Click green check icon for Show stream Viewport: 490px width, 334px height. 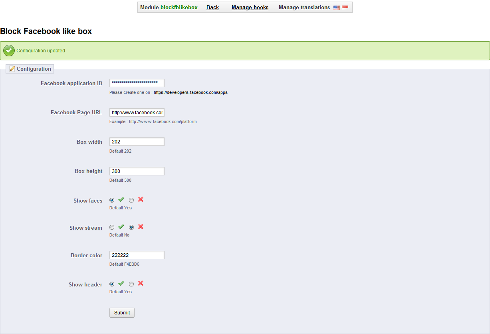point(121,227)
